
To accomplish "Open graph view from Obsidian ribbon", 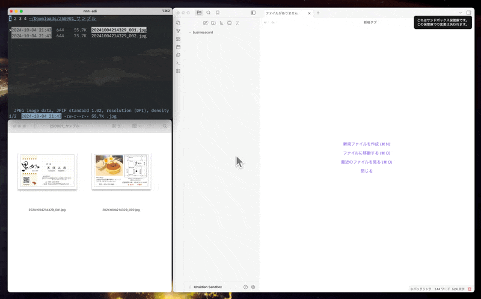I will pyautogui.click(x=178, y=31).
